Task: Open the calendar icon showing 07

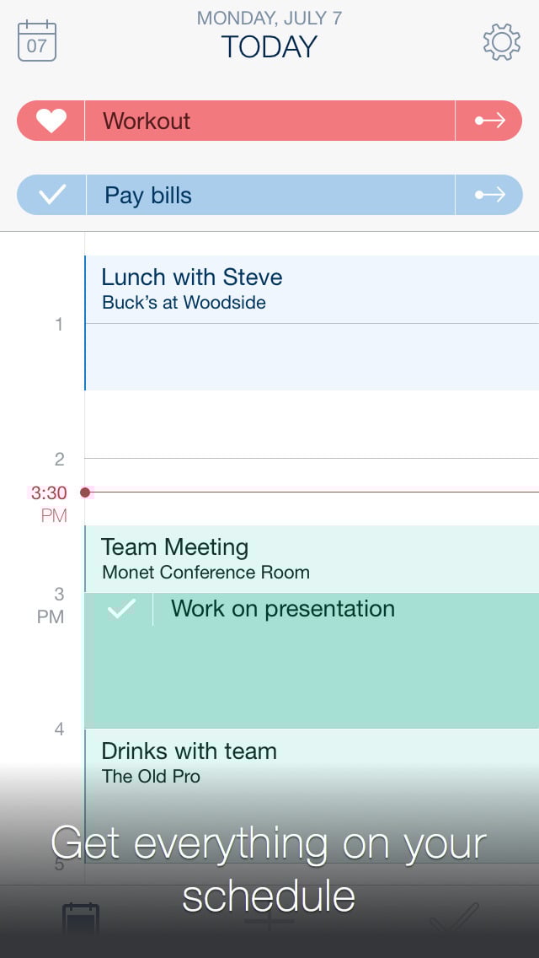Action: pos(37,41)
